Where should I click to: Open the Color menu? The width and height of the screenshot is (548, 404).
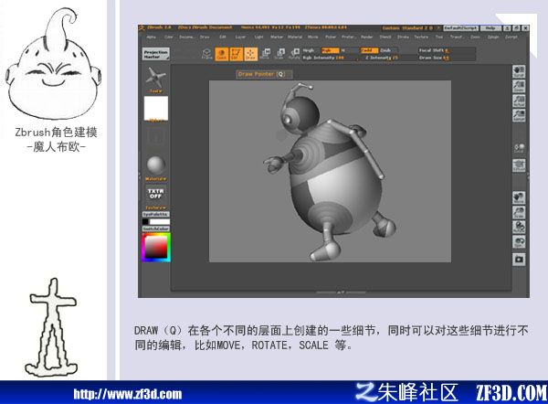pos(169,37)
